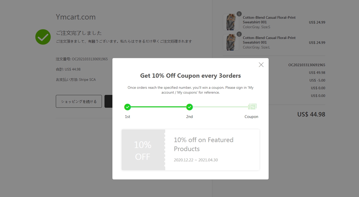The width and height of the screenshot is (359, 197).
Task: Click the gray 10% OFF coupon stub
Action: (143, 150)
